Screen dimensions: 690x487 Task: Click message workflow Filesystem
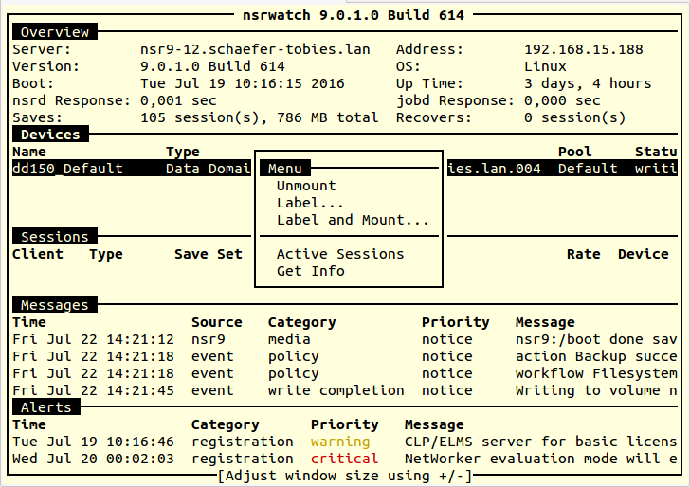tap(596, 373)
